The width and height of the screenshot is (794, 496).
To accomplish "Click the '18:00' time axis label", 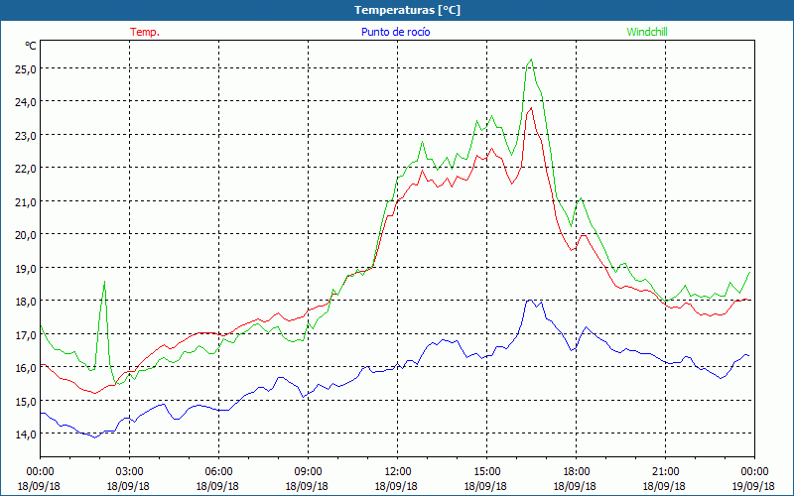I will coord(576,472).
